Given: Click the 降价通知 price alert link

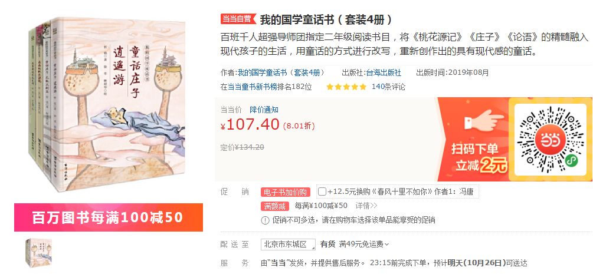Looking at the screenshot, I should pyautogui.click(x=264, y=110).
